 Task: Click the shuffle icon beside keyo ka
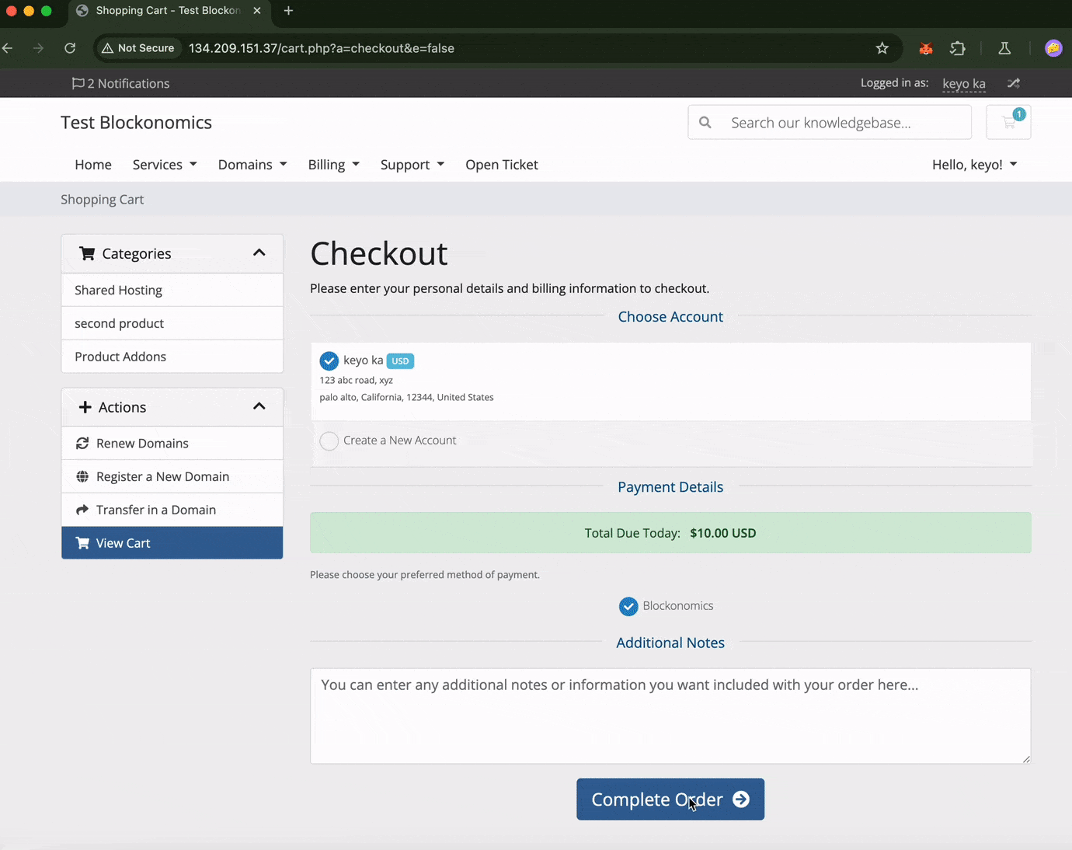click(1013, 83)
